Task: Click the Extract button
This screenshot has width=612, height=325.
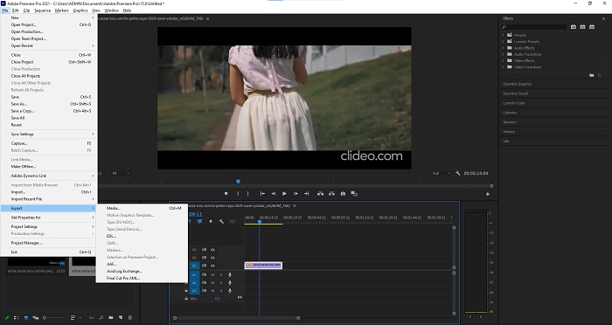Action: 331,194
